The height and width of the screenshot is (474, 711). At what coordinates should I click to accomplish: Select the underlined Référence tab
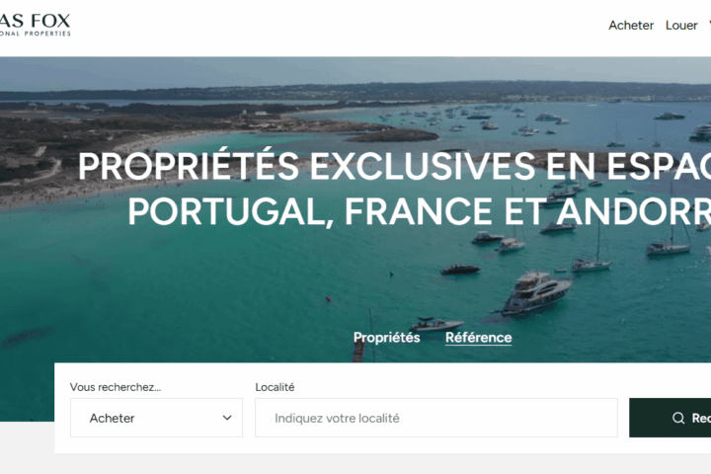(x=478, y=338)
